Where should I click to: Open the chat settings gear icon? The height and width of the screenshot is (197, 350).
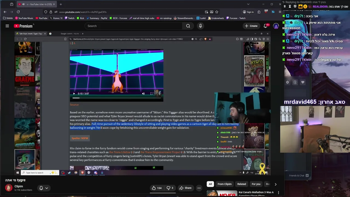[x=287, y=82]
